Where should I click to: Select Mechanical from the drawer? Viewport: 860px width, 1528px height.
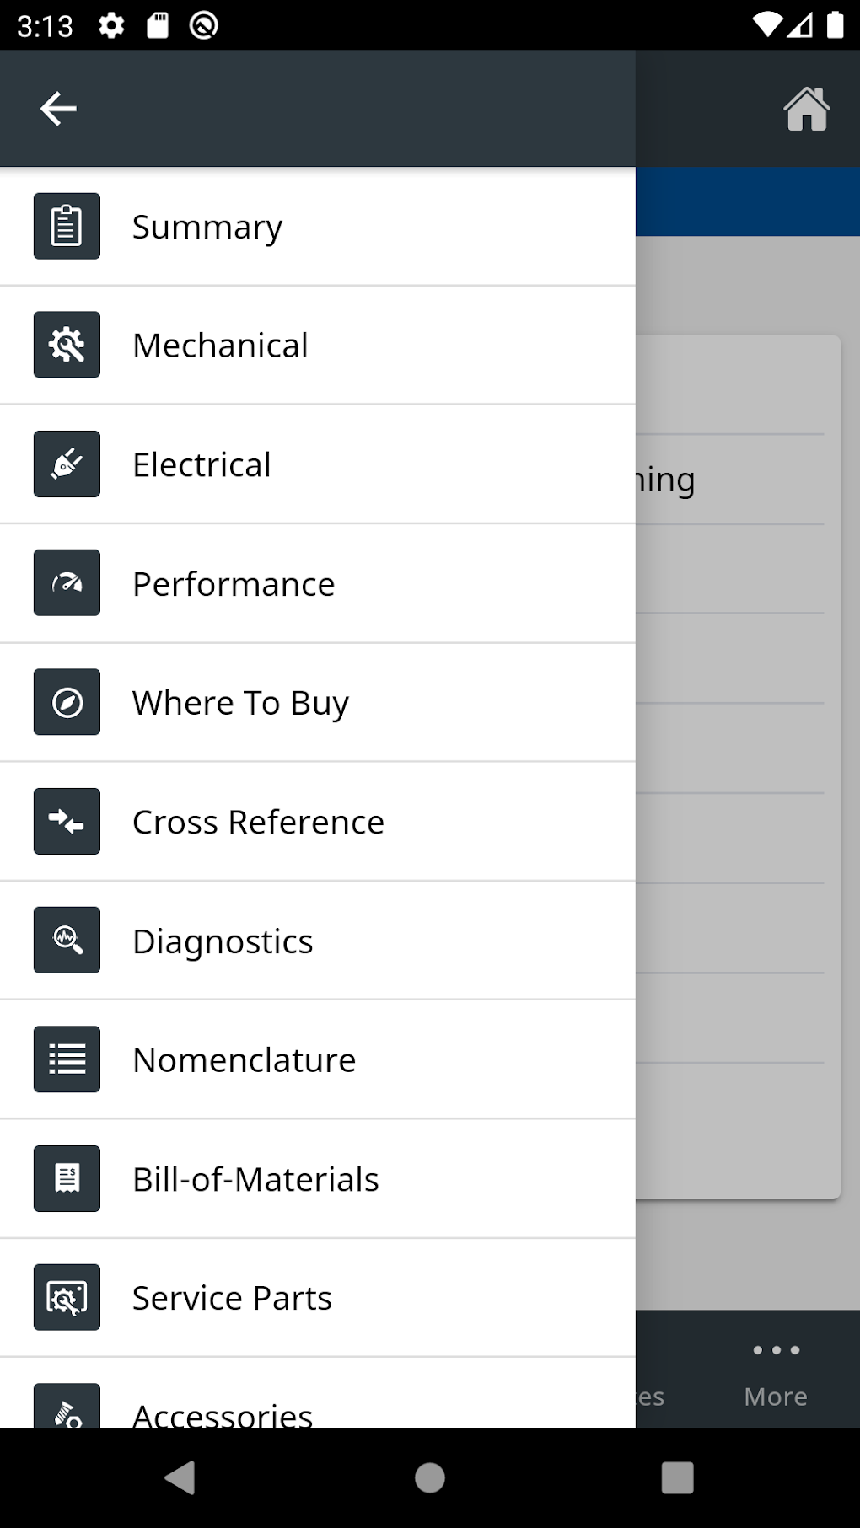(220, 346)
